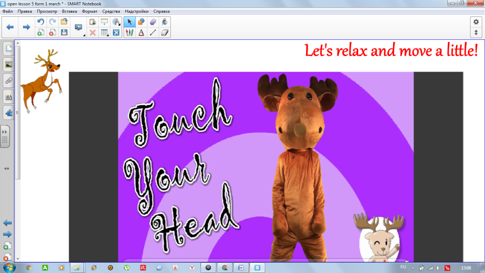Open the Файл menu
Screen dimensions: 485x273
coord(8,11)
